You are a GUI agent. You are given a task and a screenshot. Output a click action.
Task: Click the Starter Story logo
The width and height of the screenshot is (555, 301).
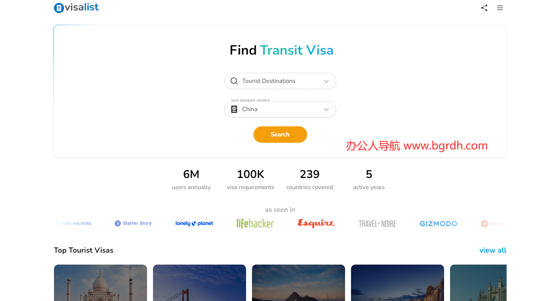pyautogui.click(x=133, y=223)
